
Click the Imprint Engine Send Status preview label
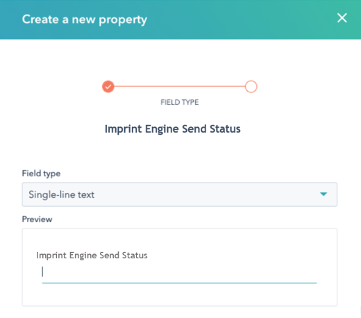coord(92,256)
